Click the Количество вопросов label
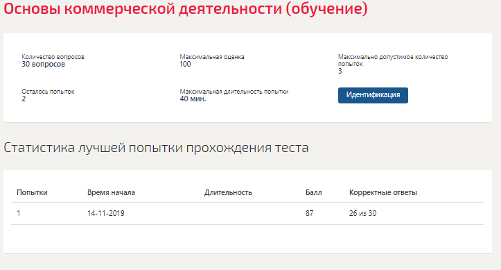Viewport: 501px width, 270px height. point(53,57)
